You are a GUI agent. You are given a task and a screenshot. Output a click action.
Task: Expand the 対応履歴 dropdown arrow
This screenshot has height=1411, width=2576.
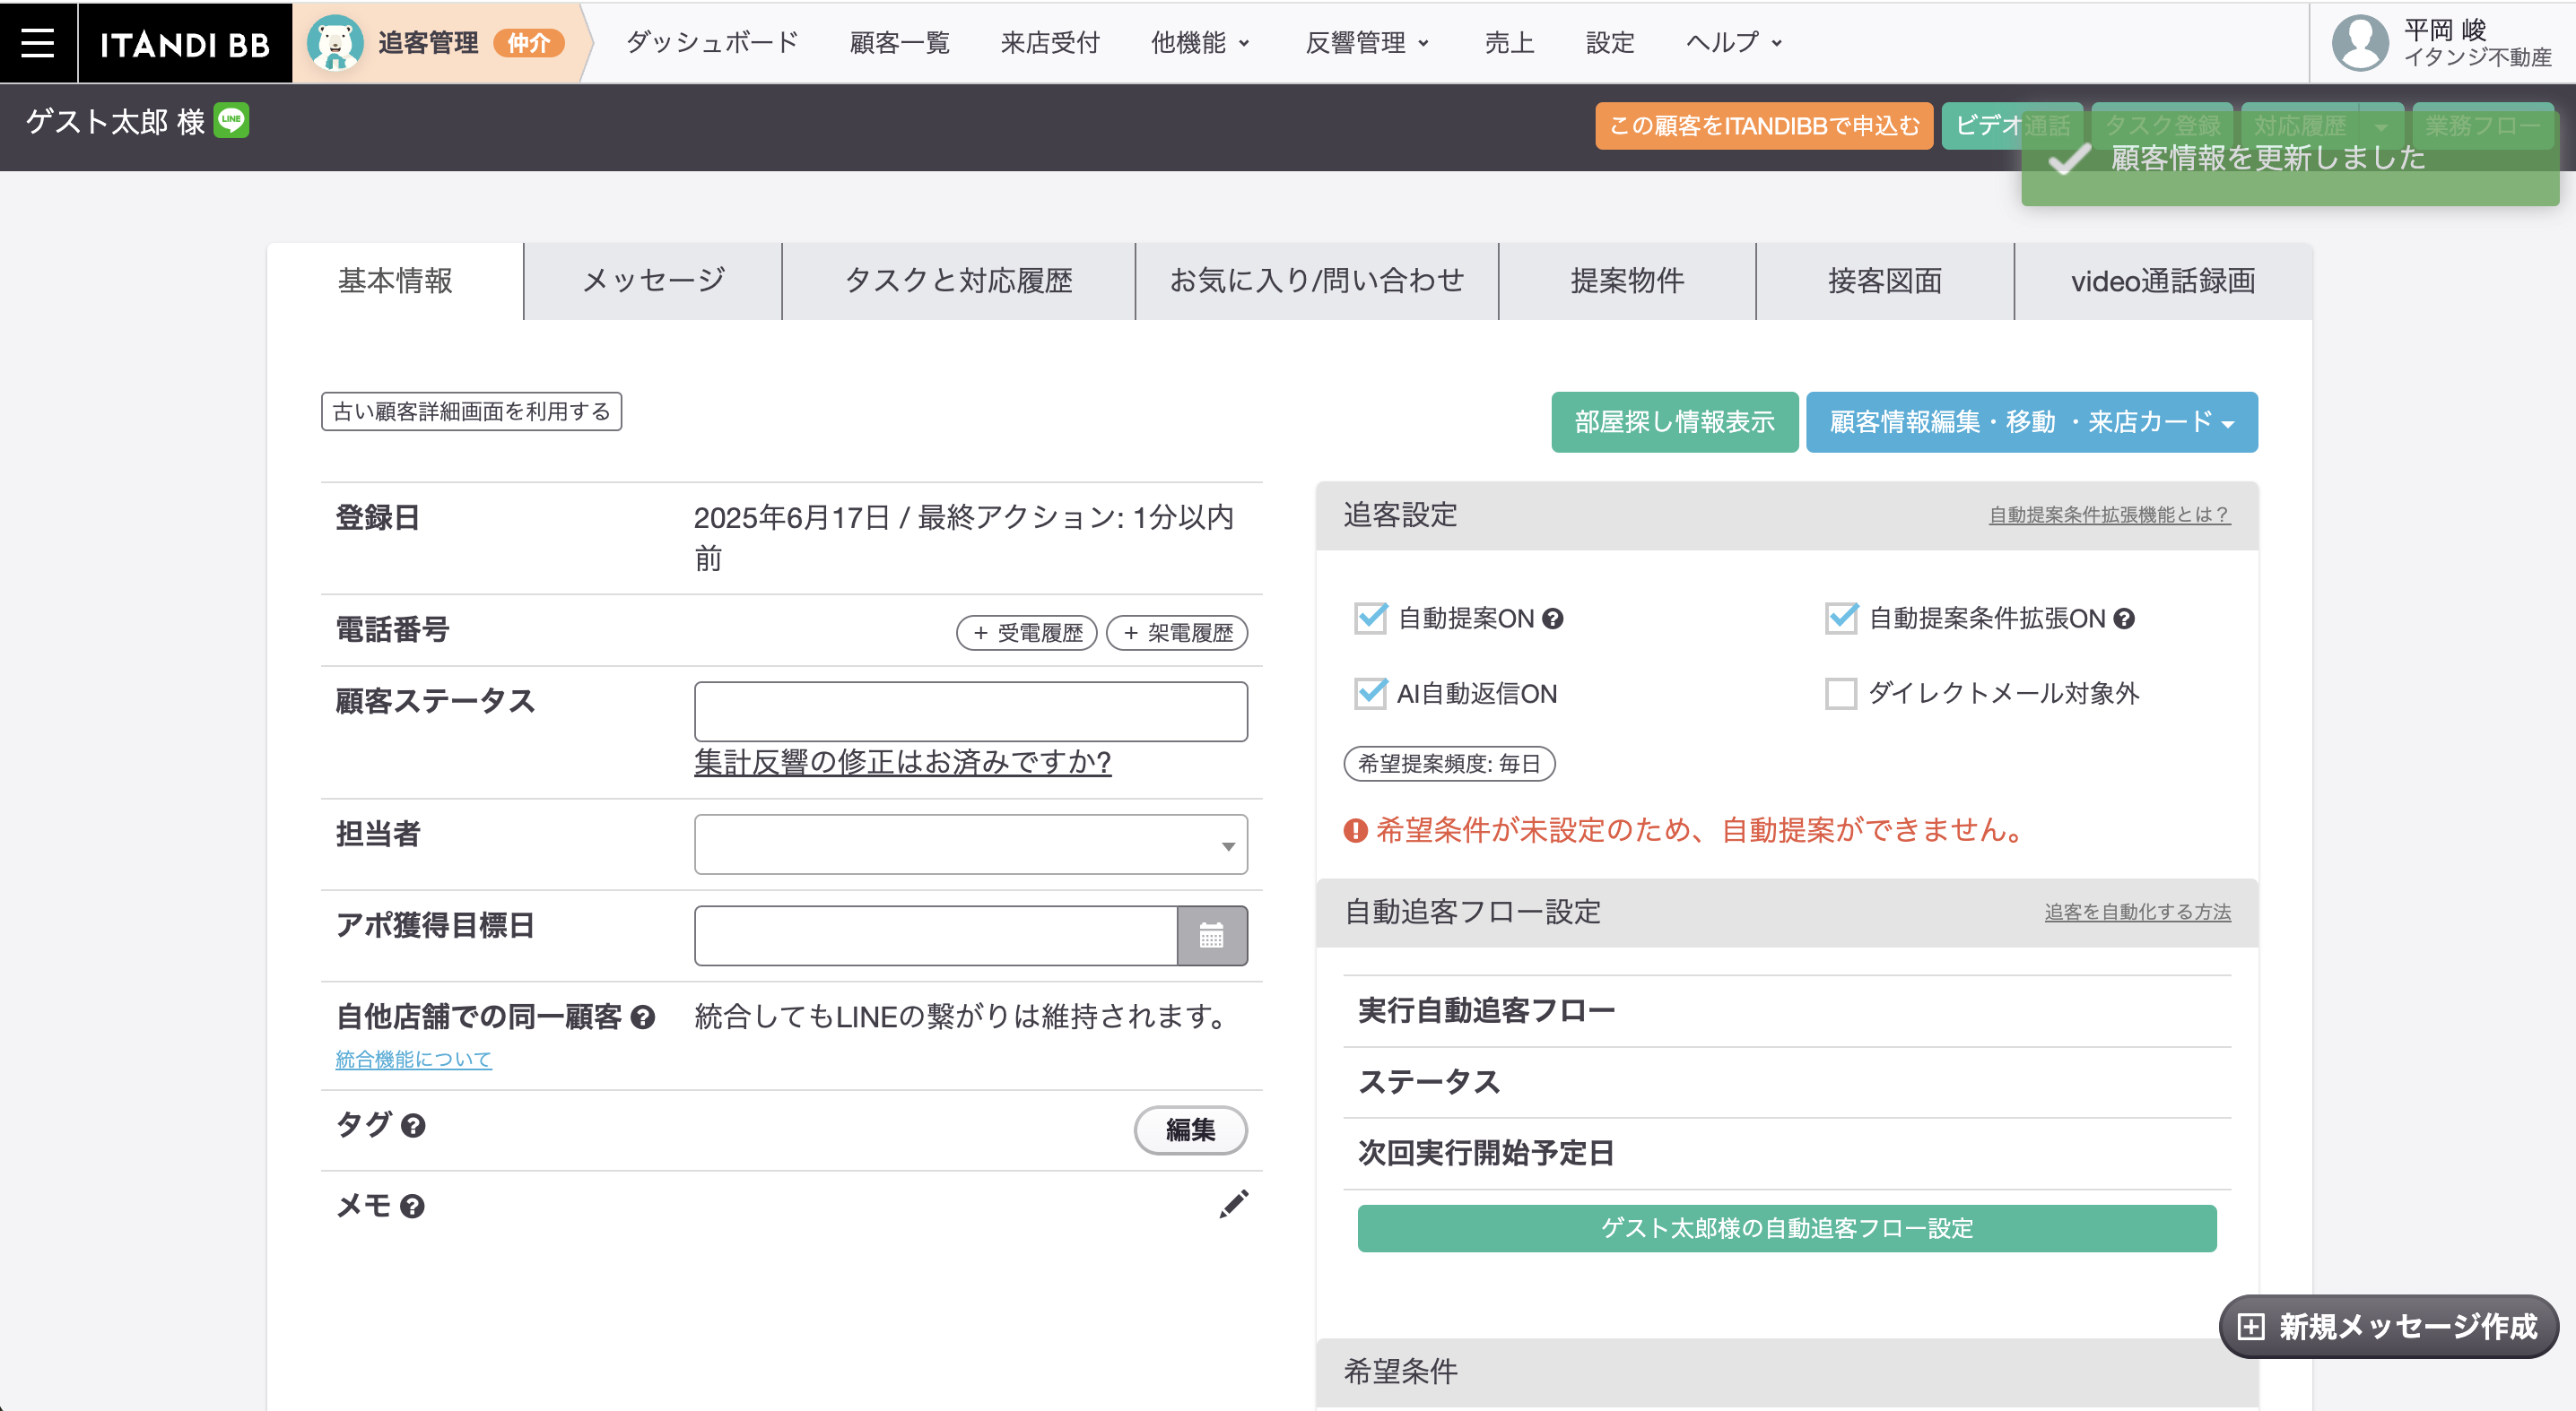2381,126
